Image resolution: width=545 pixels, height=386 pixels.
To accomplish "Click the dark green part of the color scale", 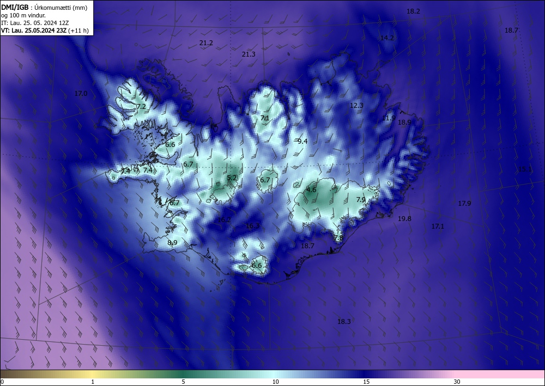I will [x=184, y=374].
